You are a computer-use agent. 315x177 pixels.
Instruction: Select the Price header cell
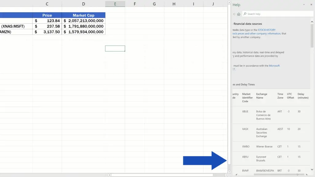tap(47, 15)
